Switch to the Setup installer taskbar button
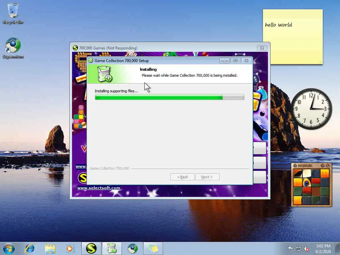This screenshot has height=255, width=340. coord(112,248)
